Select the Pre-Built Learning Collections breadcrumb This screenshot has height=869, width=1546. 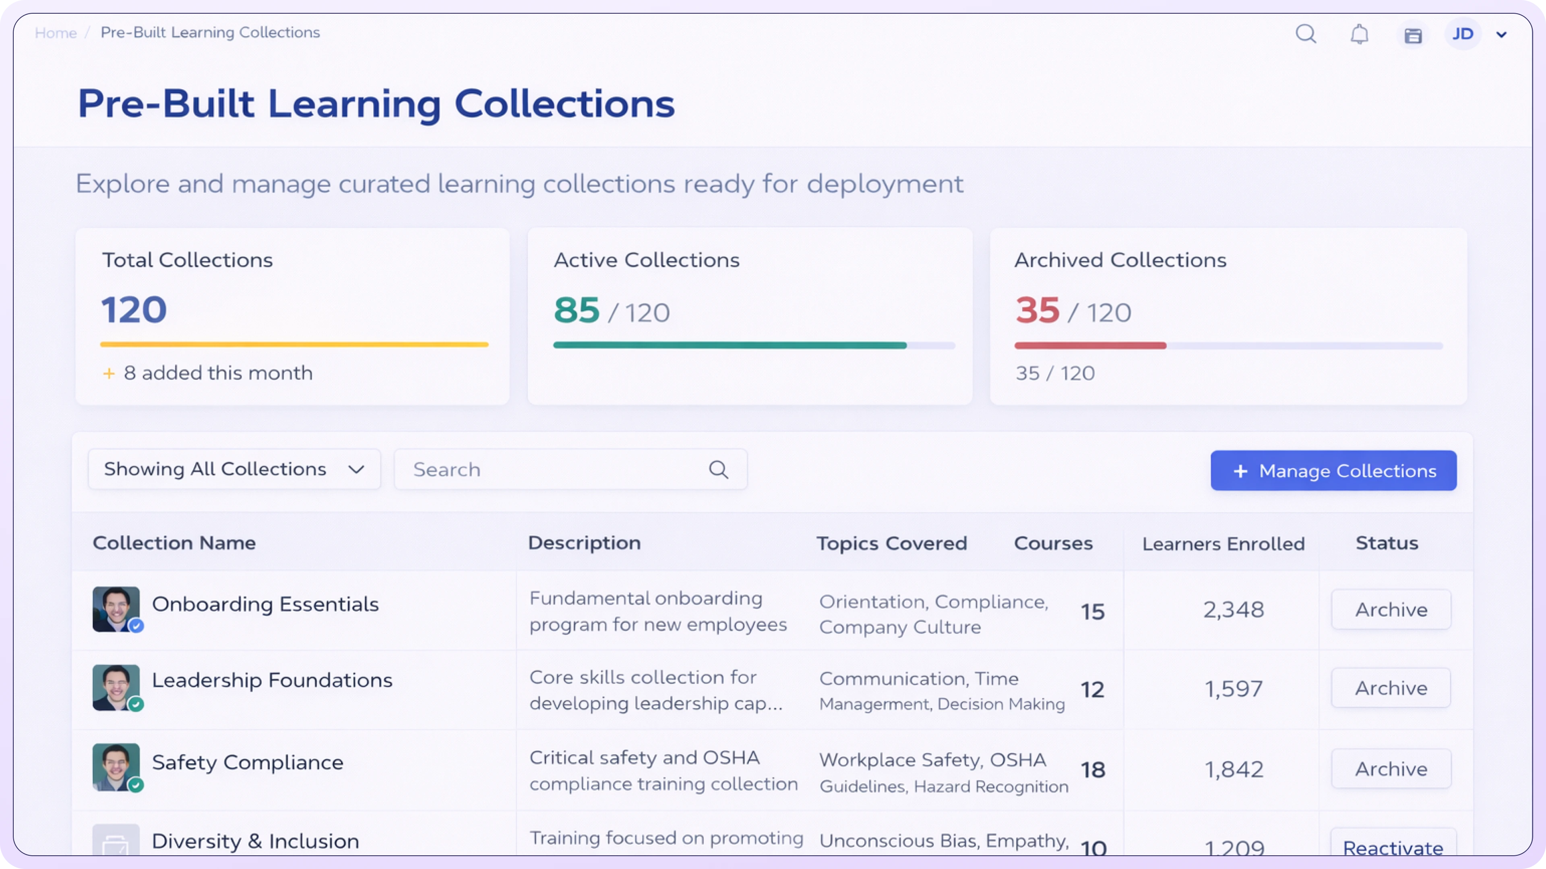tap(209, 32)
